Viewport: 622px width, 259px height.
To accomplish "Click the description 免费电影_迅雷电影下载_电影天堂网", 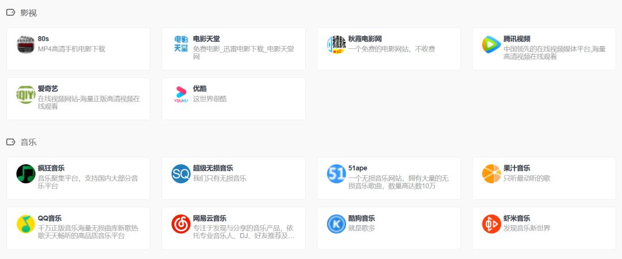I will pos(244,53).
